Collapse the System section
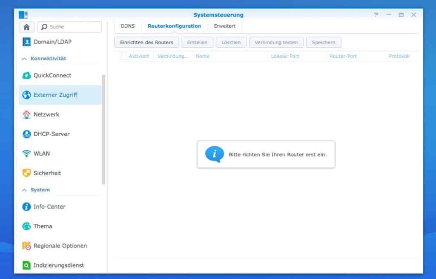This screenshot has width=436, height=279. coord(24,190)
